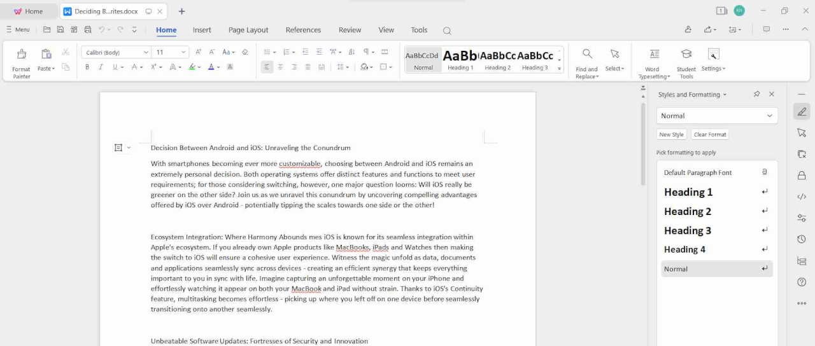Toggle Bold formatting
The image size is (815, 346).
[87, 67]
